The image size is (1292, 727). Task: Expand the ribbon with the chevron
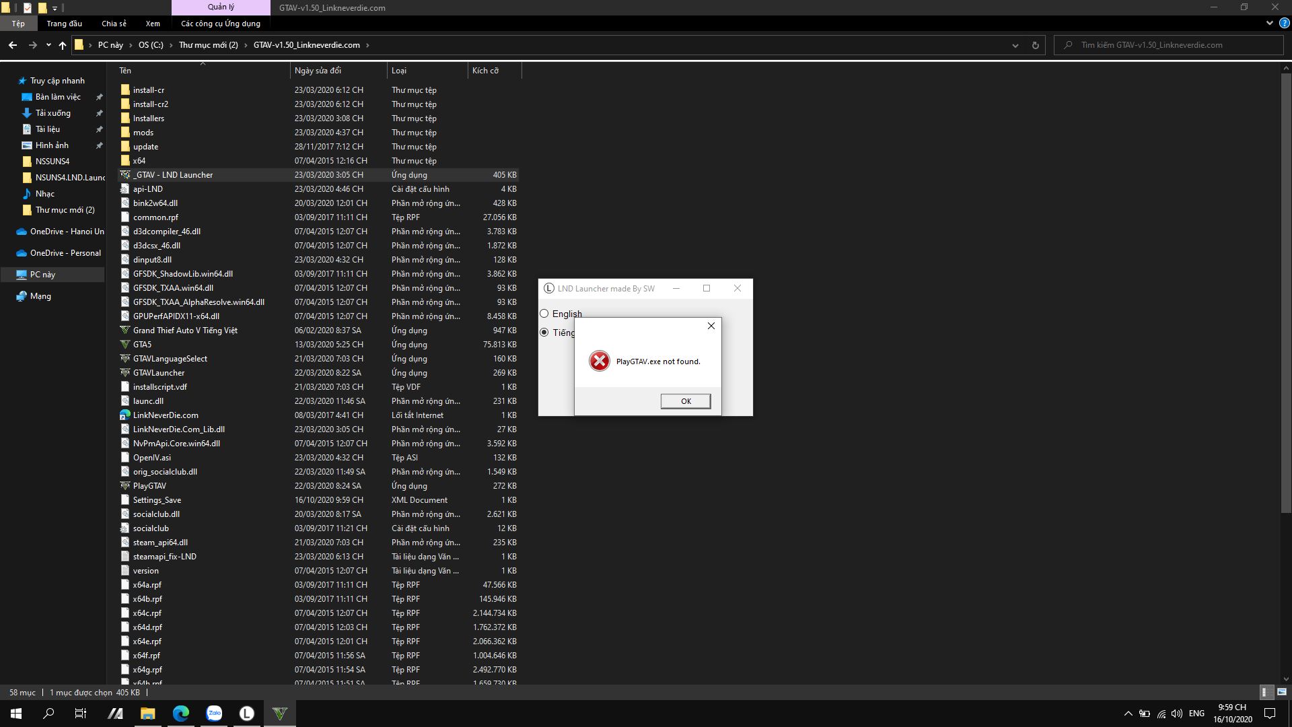pyautogui.click(x=1269, y=23)
